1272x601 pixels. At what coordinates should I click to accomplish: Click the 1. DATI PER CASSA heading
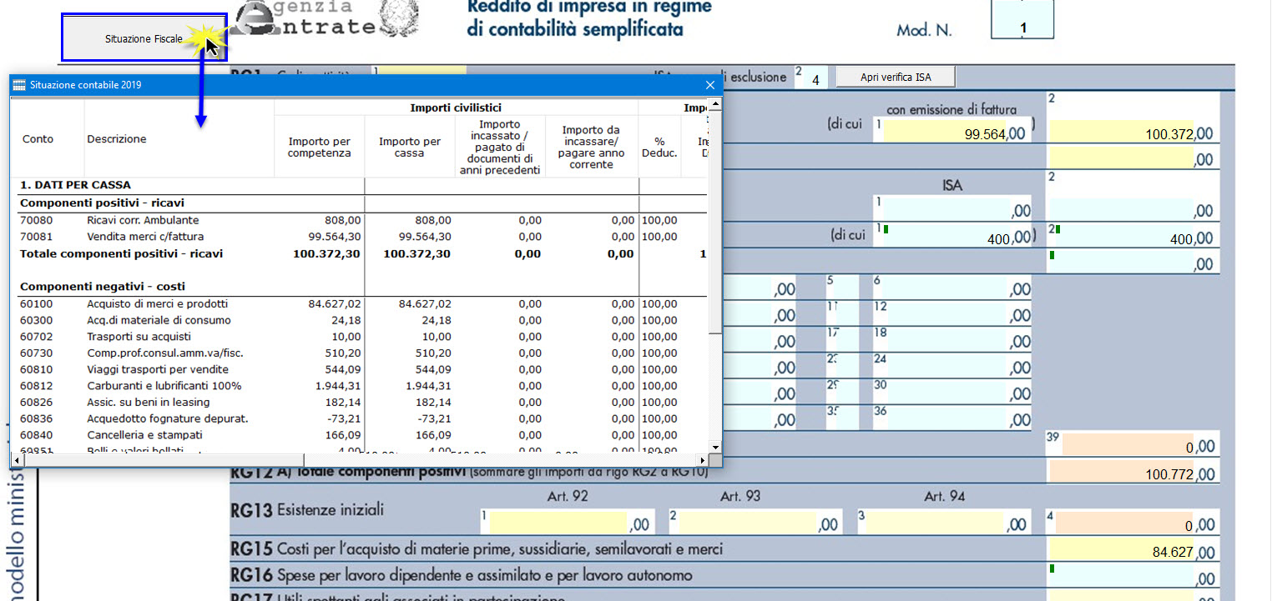click(x=75, y=185)
